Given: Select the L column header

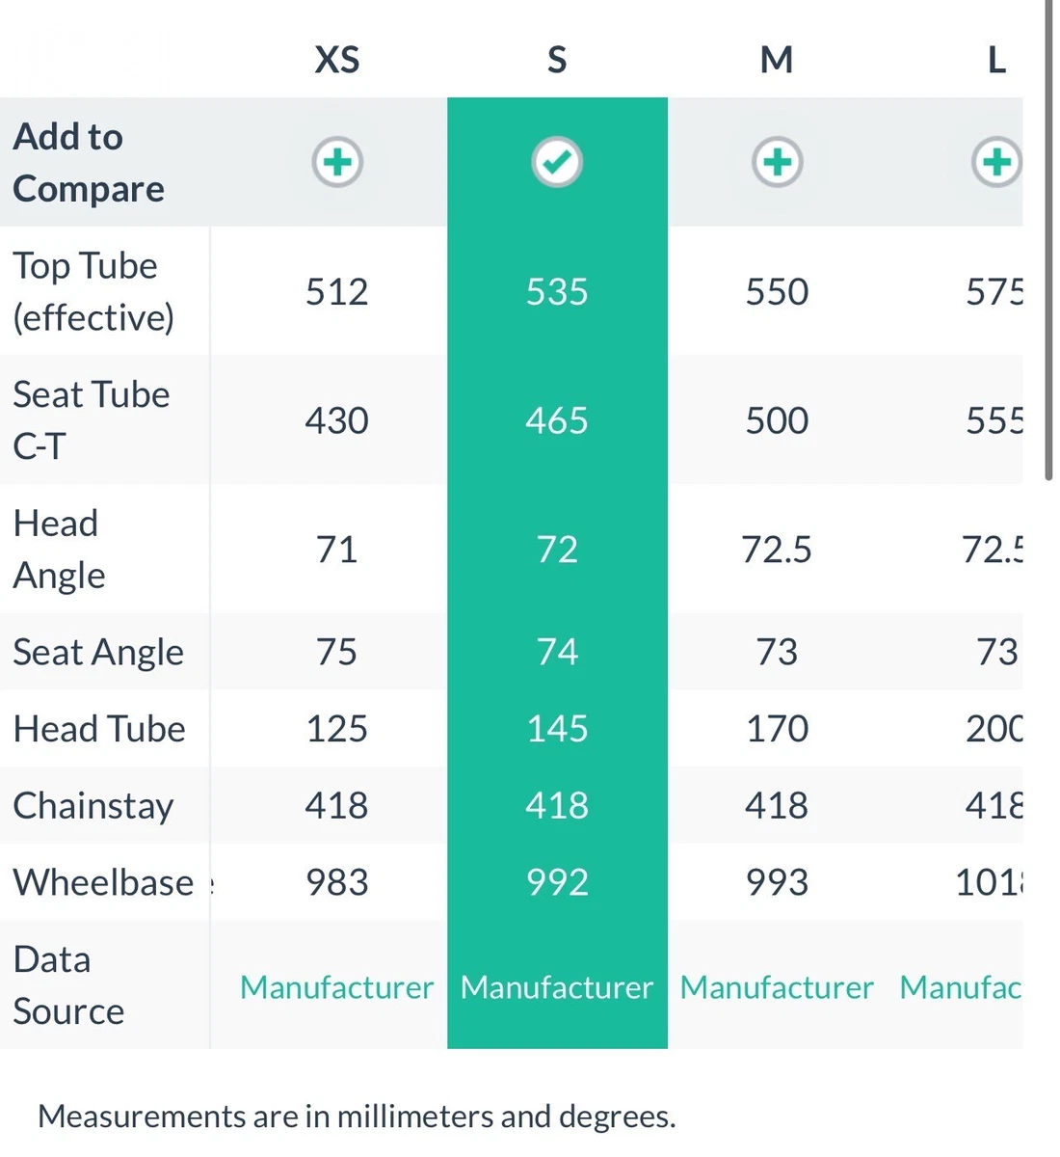Looking at the screenshot, I should coord(996,60).
